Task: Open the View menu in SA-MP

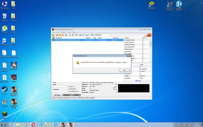Action: click(x=58, y=32)
